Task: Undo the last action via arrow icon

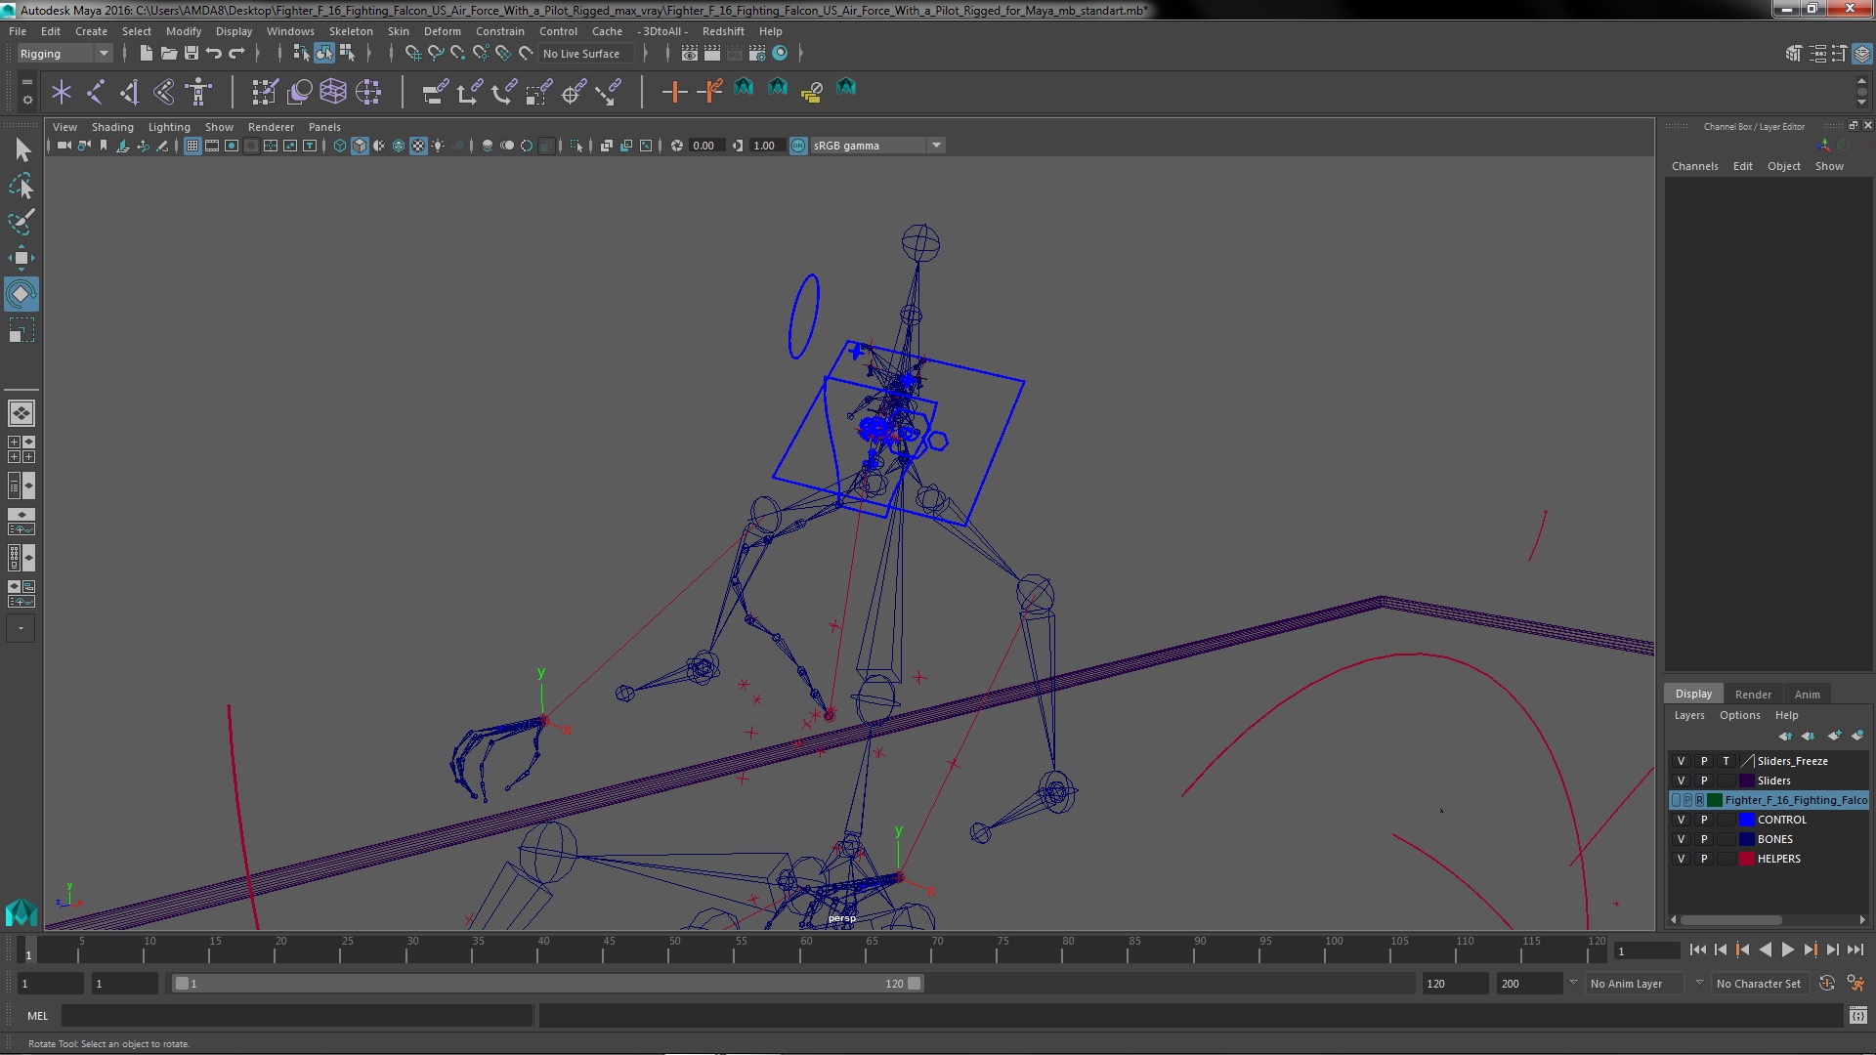Action: 214,53
